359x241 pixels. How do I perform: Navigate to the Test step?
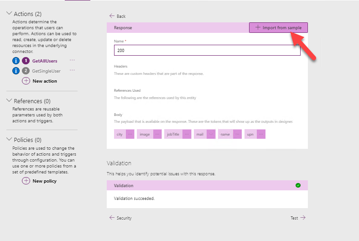(x=298, y=218)
